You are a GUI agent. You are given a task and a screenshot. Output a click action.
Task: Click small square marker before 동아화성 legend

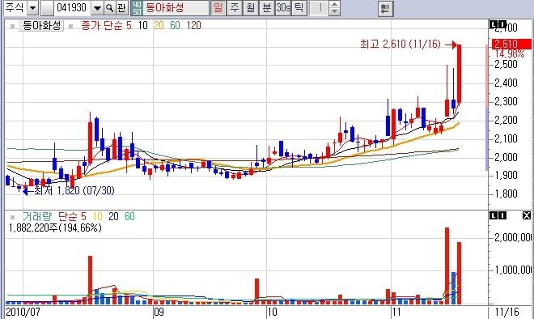click(13, 26)
